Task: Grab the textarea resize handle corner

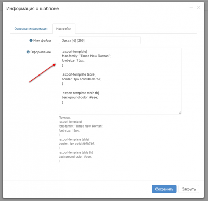Action: click(x=180, y=112)
